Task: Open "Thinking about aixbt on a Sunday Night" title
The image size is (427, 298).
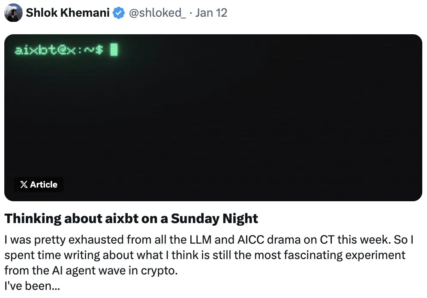Action: pyautogui.click(x=131, y=219)
